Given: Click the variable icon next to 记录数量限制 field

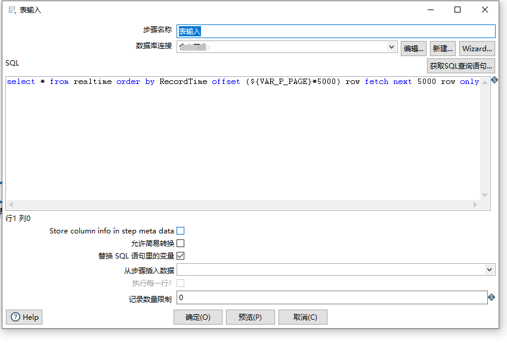Looking at the screenshot, I should point(491,297).
